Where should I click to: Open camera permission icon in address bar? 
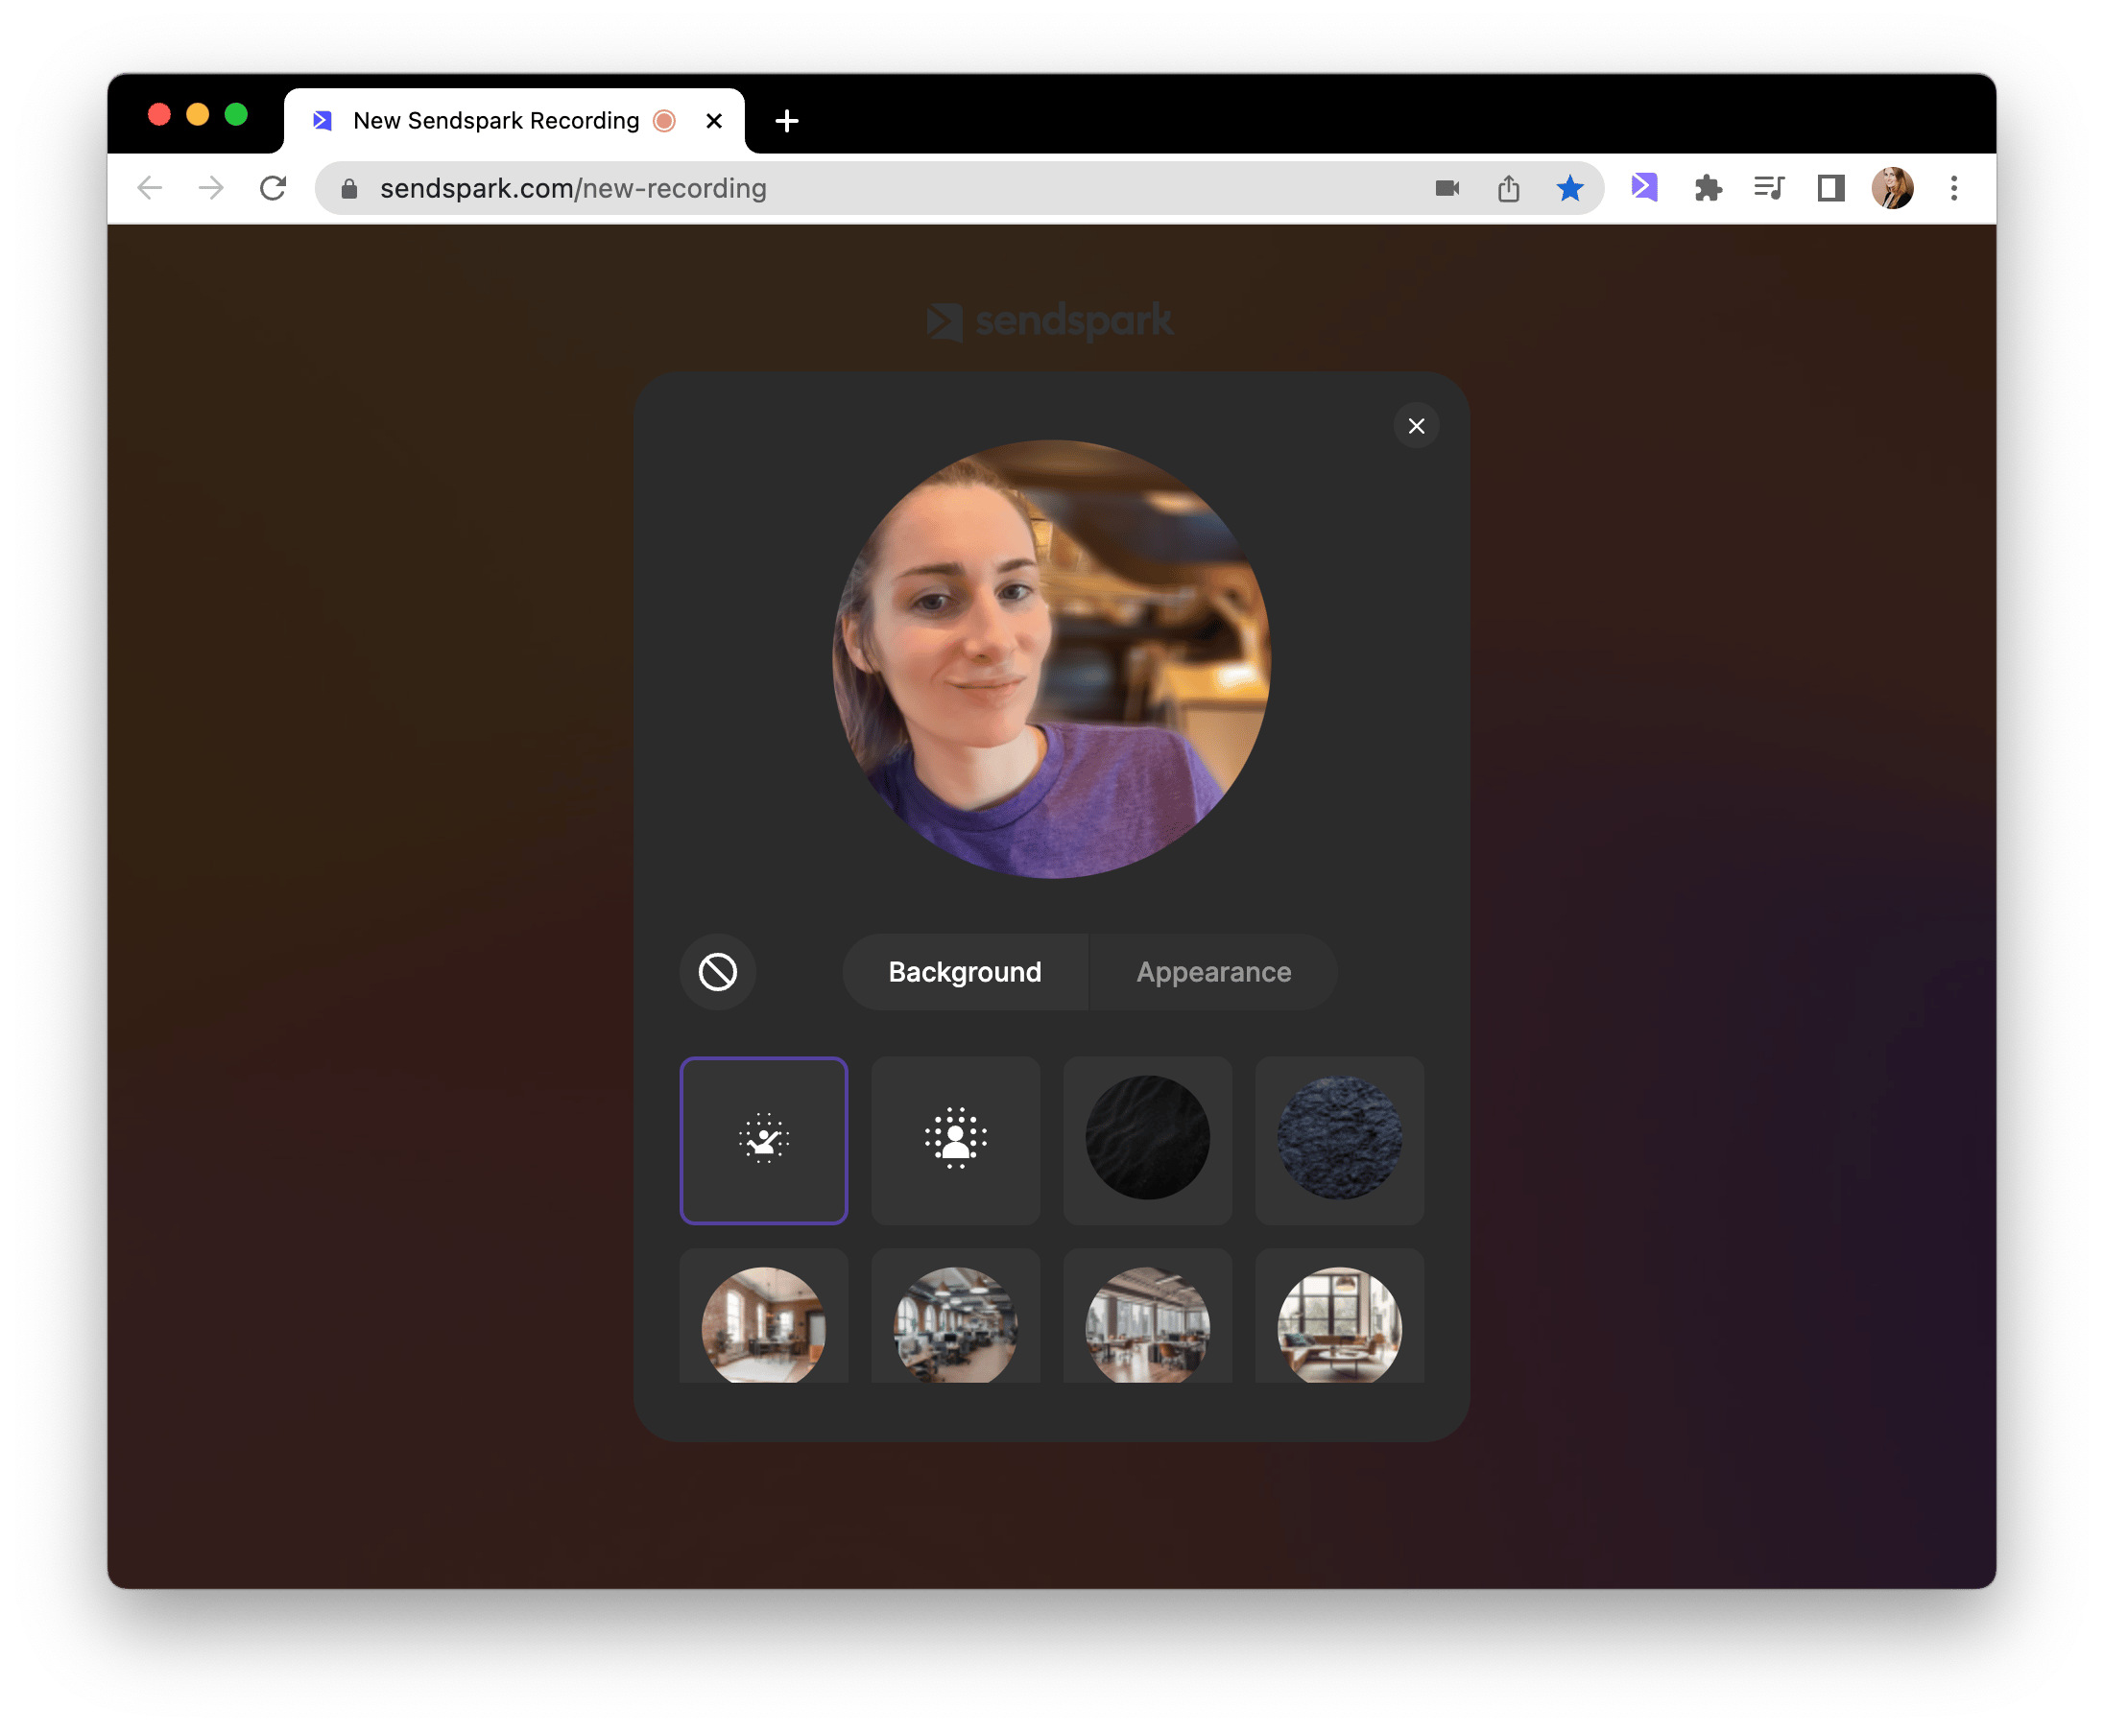(1446, 187)
